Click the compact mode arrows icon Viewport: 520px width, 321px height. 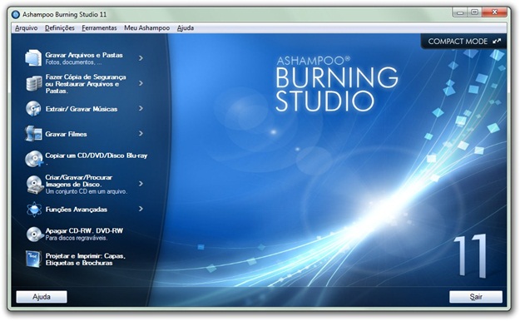coord(497,42)
